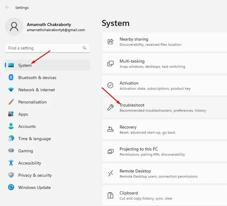This screenshot has height=206, width=227.
Task: Click the user profile avatar
Action: click(14, 27)
